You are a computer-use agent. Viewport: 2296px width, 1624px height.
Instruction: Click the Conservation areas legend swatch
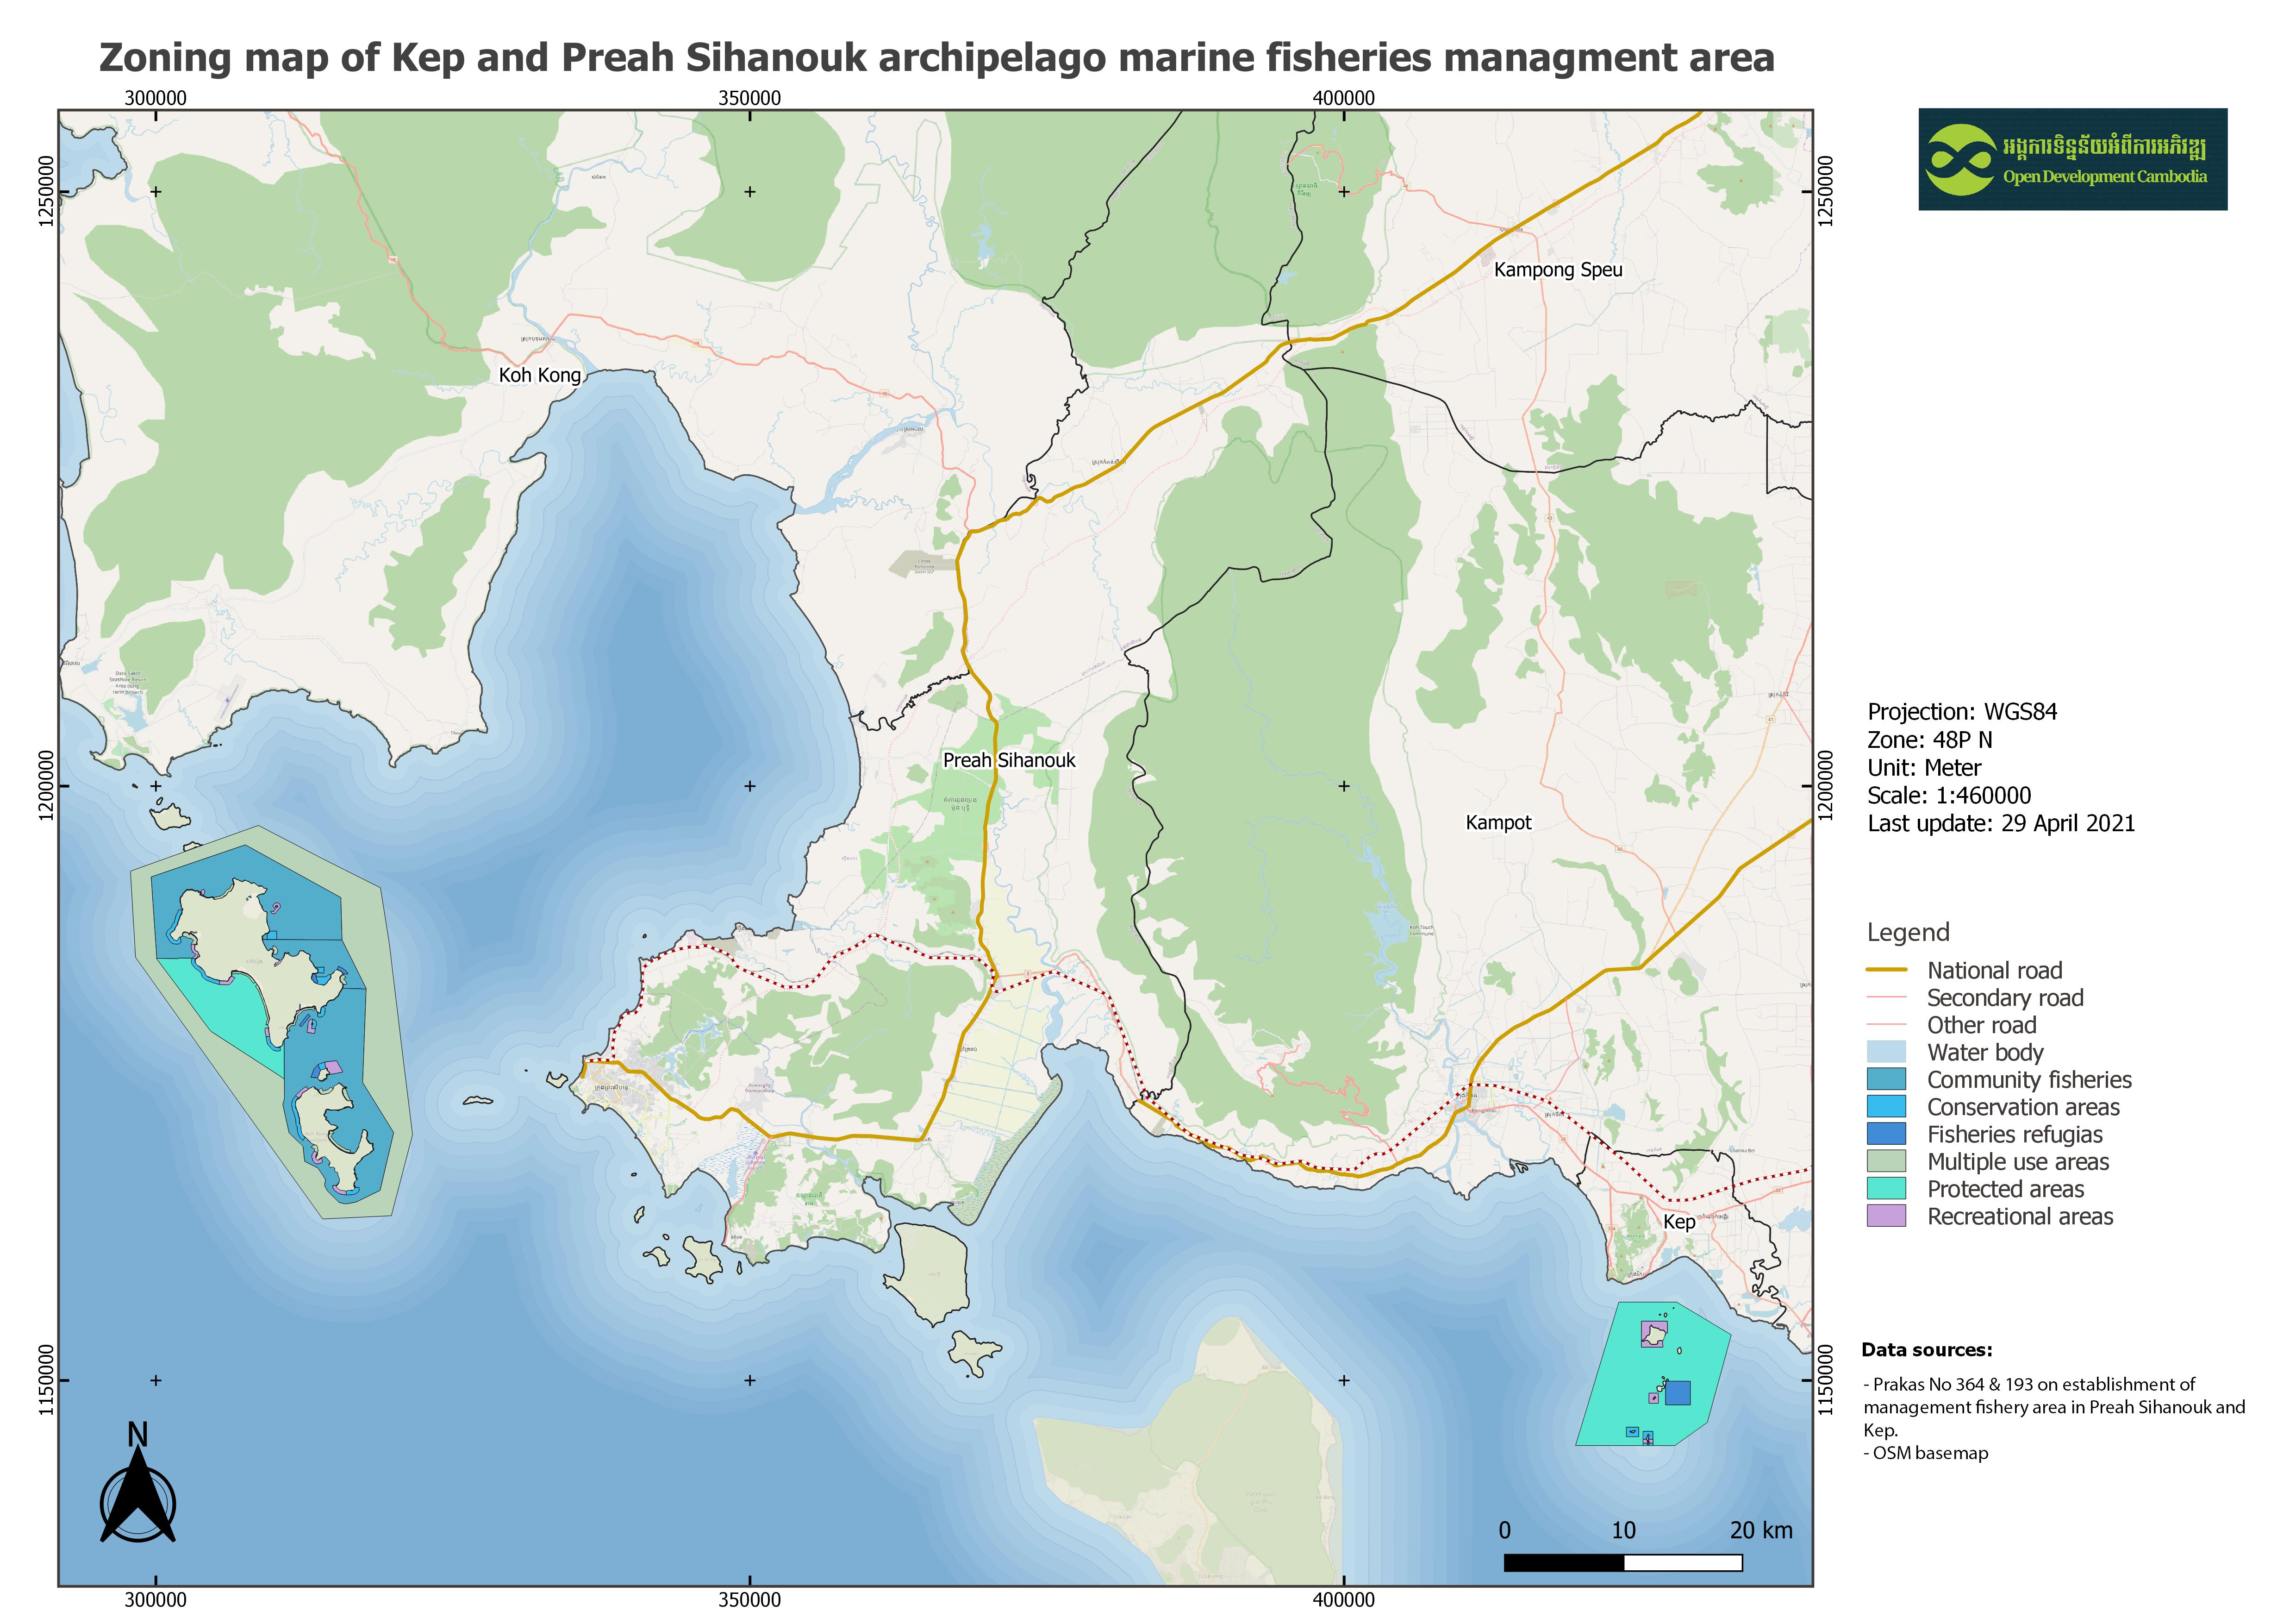tap(1886, 1107)
